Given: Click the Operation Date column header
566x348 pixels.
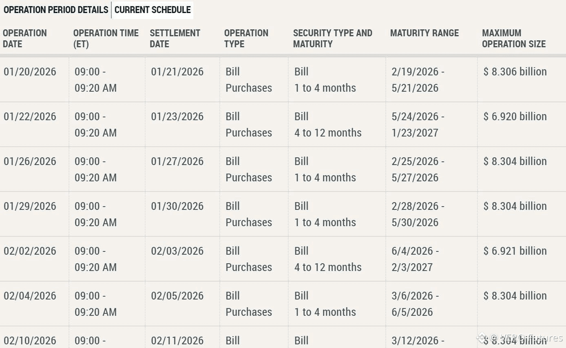Looking at the screenshot, I should [x=25, y=38].
